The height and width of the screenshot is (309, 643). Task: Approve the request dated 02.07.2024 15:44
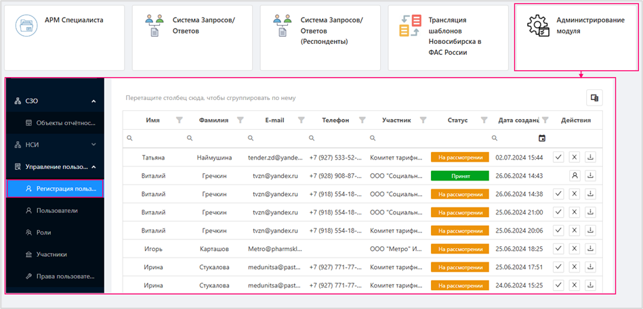558,157
